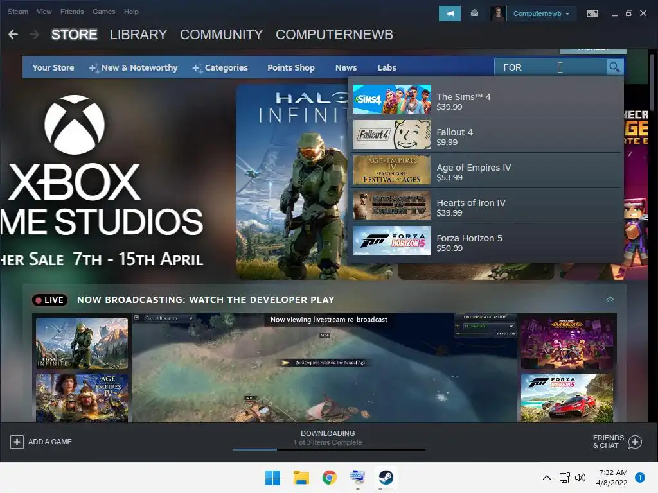Switch to the STORE tab
This screenshot has width=658, height=493.
(x=75, y=35)
